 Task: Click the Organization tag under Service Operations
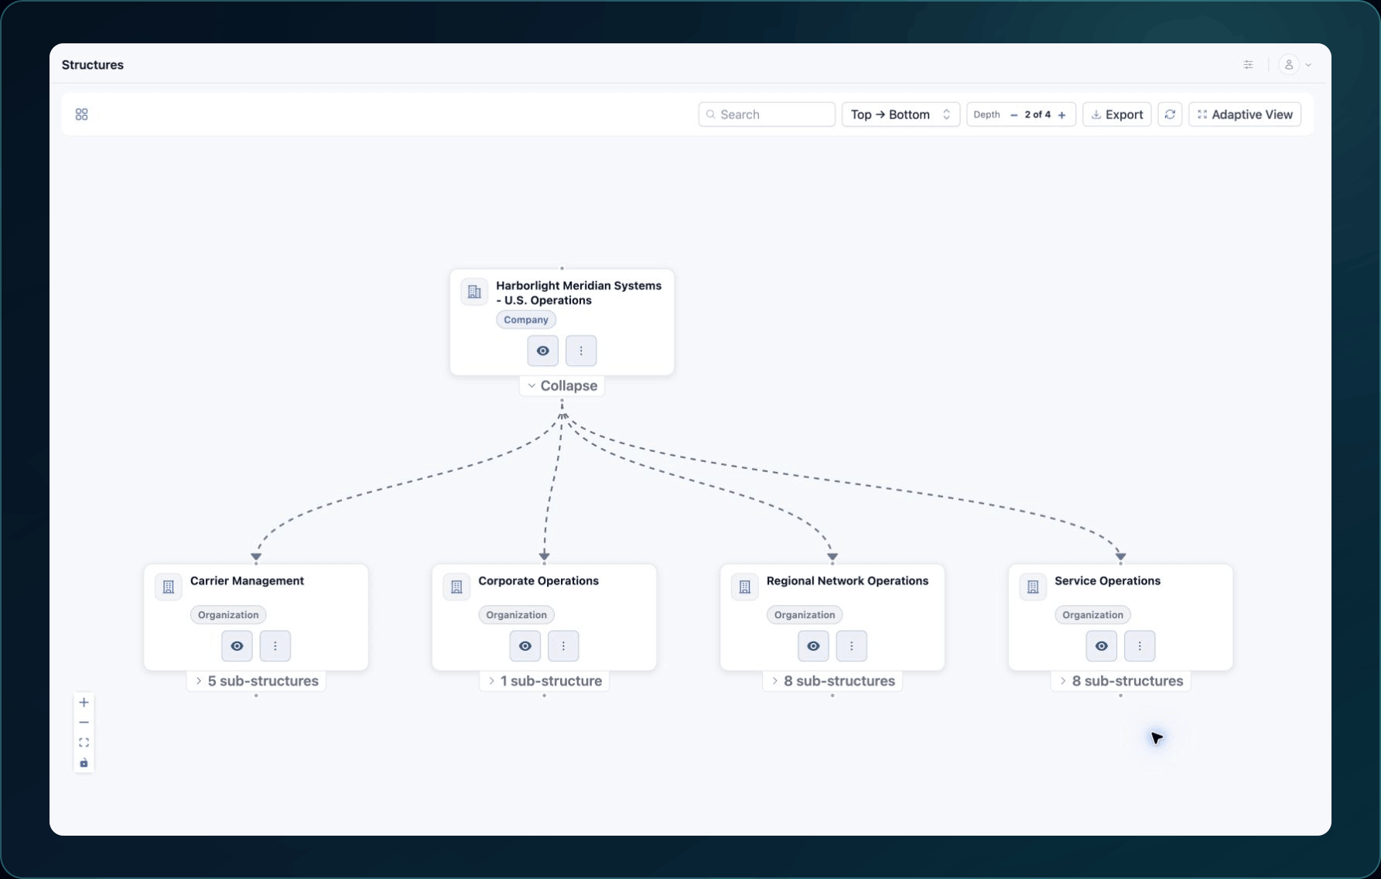pyautogui.click(x=1092, y=615)
